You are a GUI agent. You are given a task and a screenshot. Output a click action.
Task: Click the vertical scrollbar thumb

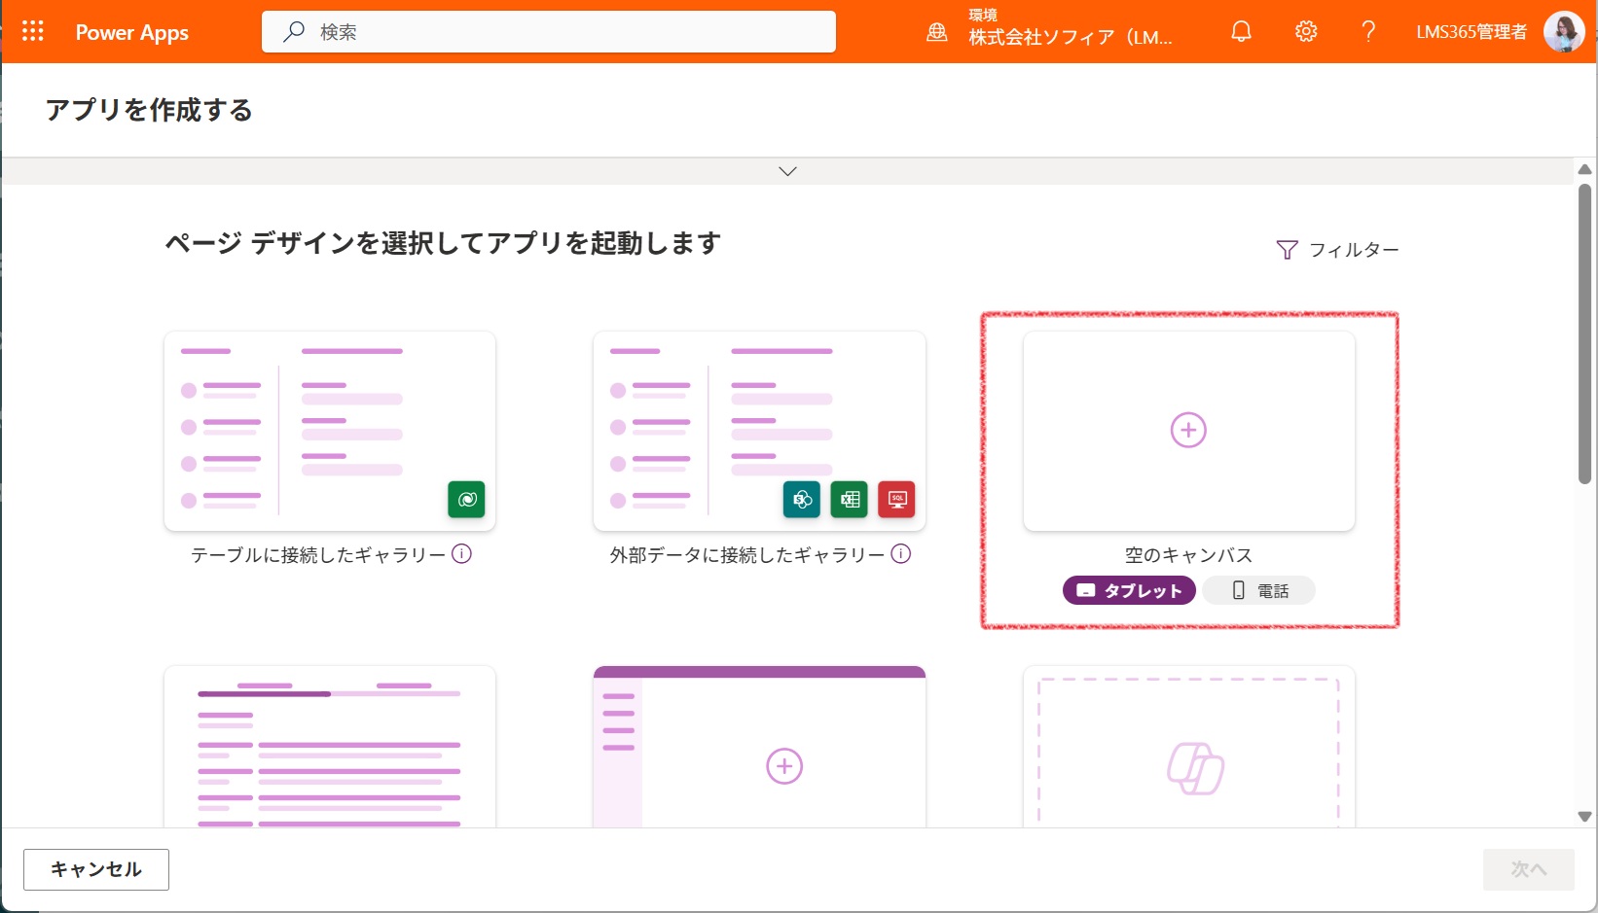click(x=1585, y=333)
